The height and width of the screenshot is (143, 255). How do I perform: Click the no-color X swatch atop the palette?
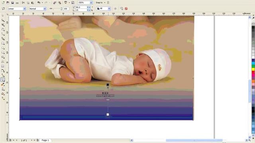pyautogui.click(x=253, y=24)
